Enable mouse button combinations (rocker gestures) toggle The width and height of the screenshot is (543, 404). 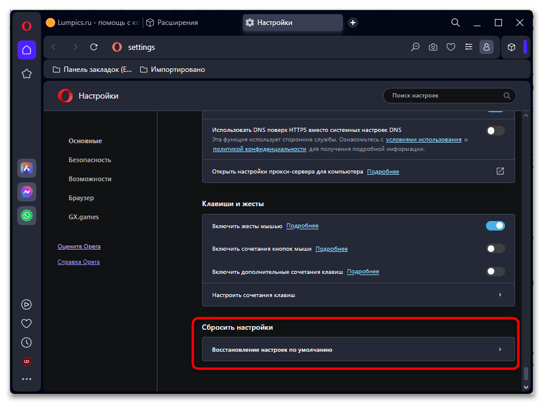[495, 248]
